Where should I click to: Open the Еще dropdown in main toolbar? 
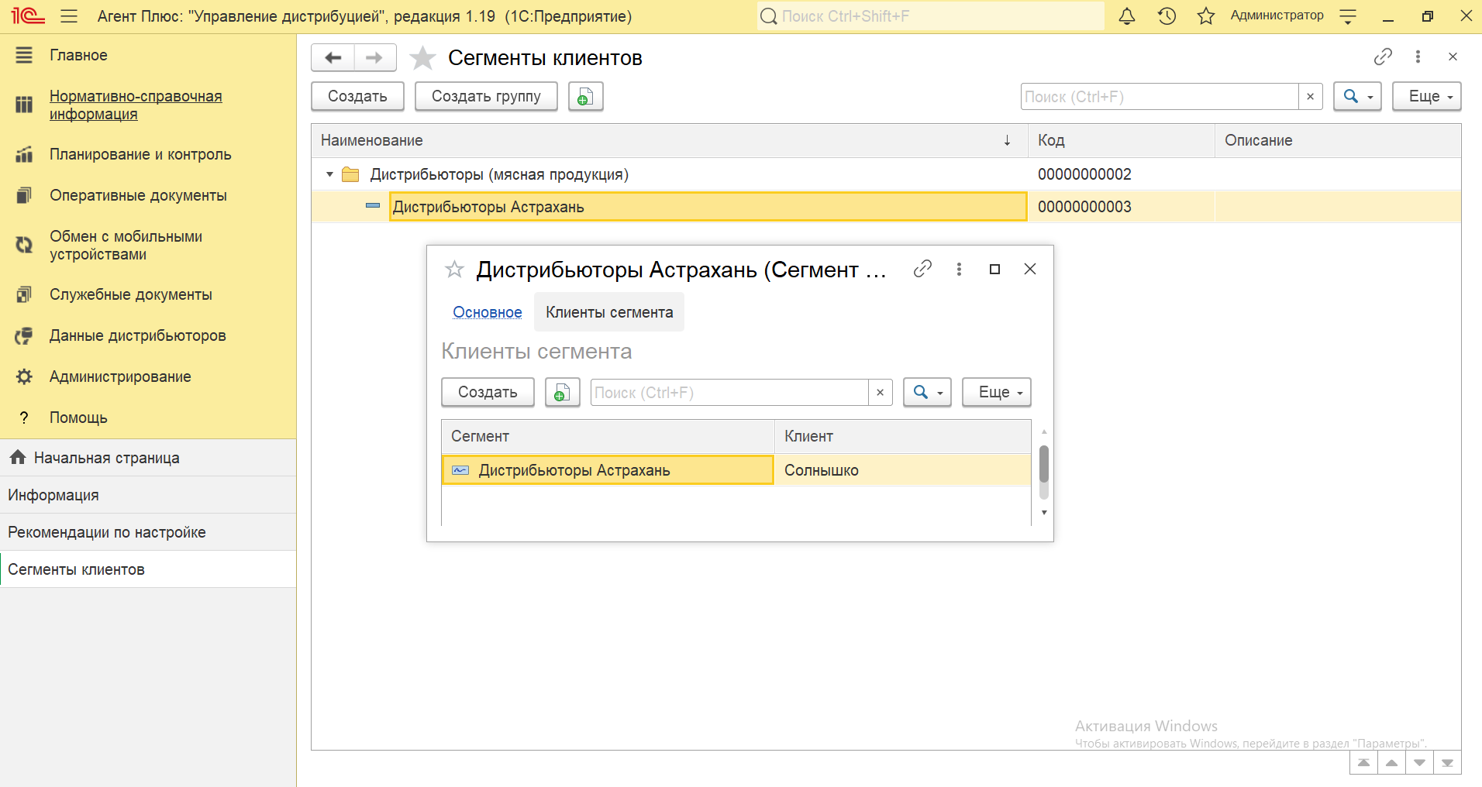pos(1426,97)
